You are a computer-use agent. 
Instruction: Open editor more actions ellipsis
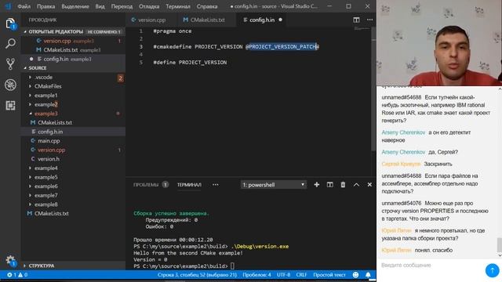tap(369, 20)
